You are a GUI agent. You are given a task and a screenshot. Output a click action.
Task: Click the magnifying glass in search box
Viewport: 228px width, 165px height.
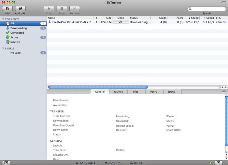click(190, 9)
